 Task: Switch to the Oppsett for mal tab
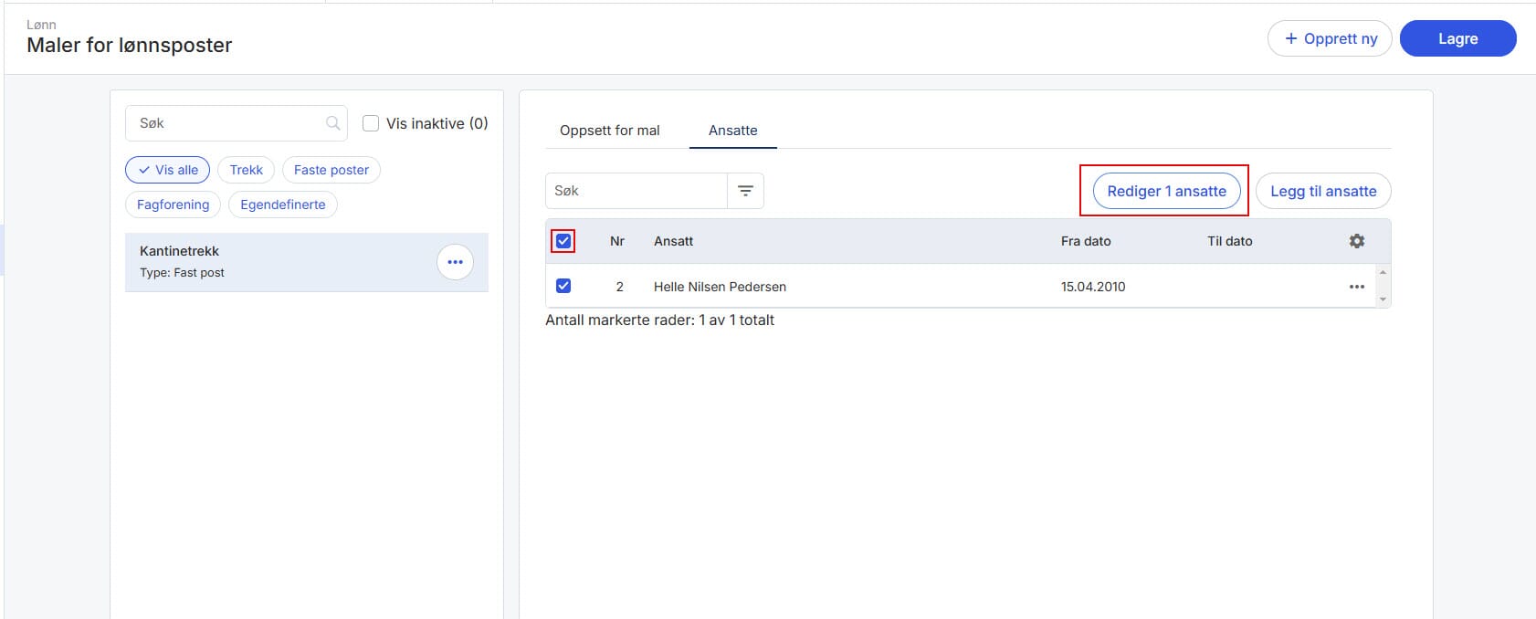[609, 130]
